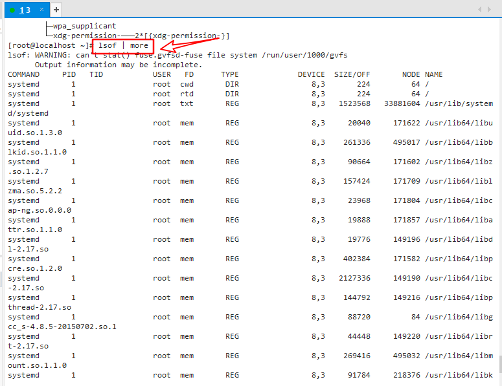Click the node value 33881604
Viewport: 502px width, 386px height.
click(402, 103)
